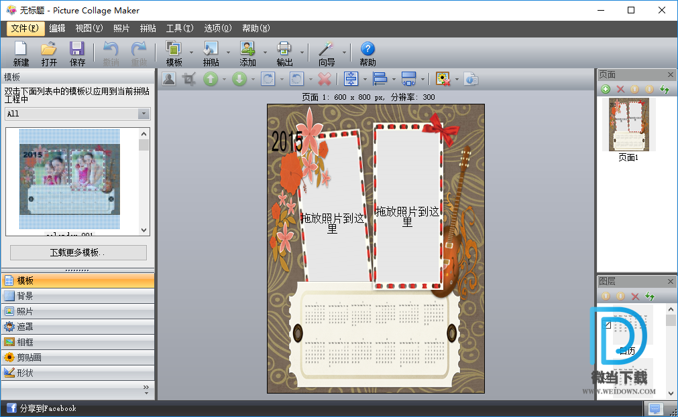Screen dimensions: 678x417
Task: Switch to the 背景 sidebar section
Action: tap(78, 296)
